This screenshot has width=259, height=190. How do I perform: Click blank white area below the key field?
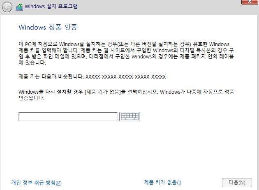coord(129,149)
